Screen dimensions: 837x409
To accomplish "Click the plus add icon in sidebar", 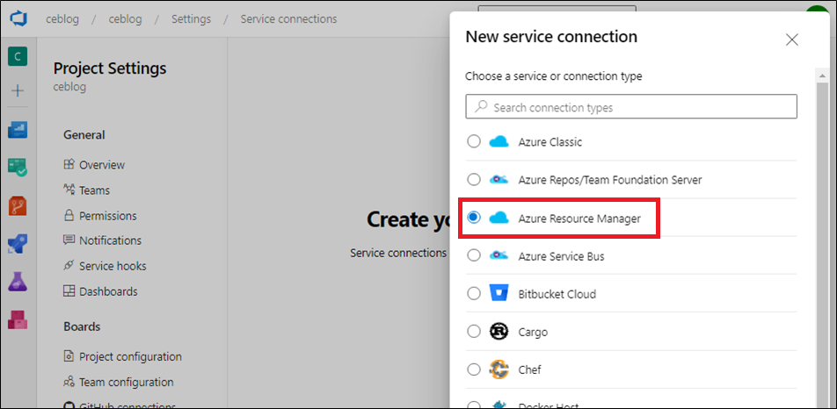I will (x=18, y=91).
